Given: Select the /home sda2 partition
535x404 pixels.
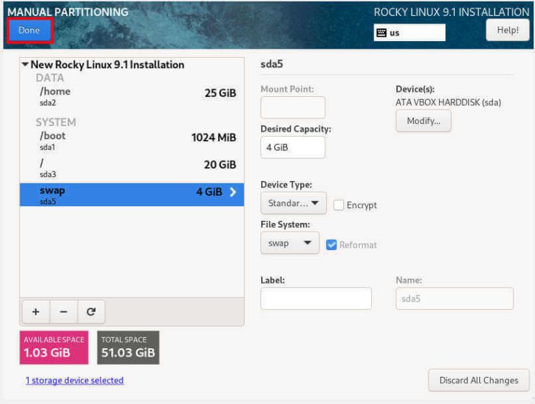Looking at the screenshot, I should coord(131,96).
